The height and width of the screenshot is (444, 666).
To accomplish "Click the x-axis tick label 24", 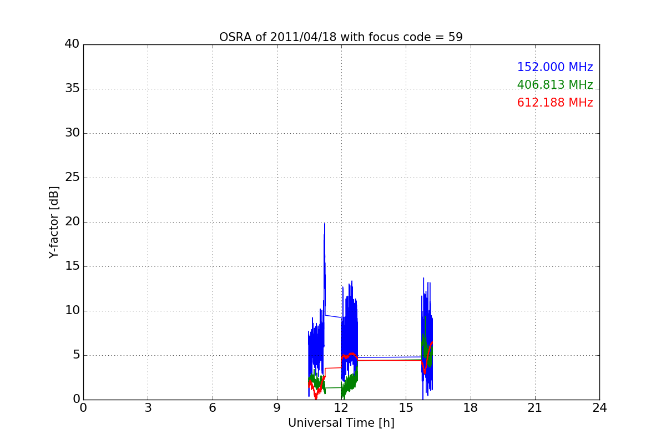I will pyautogui.click(x=599, y=408).
